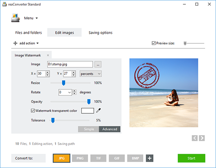Expand the Rotate degrees combo box

pos(70,92)
